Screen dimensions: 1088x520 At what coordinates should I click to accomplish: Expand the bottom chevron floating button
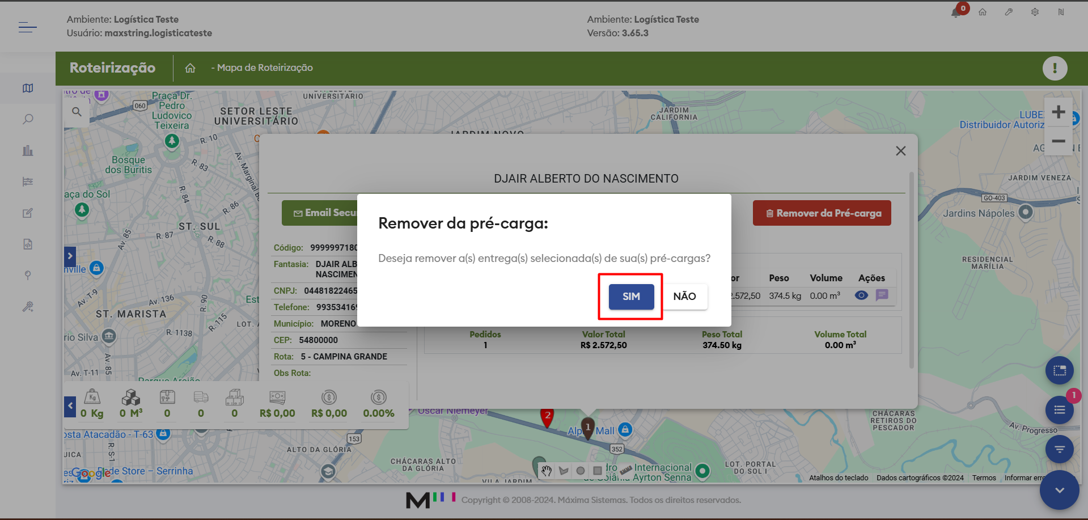click(x=1059, y=490)
